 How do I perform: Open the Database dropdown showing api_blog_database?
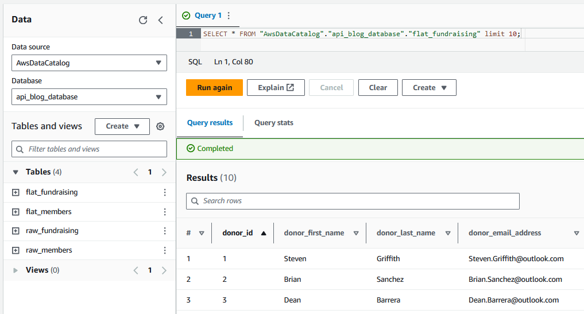coord(89,97)
